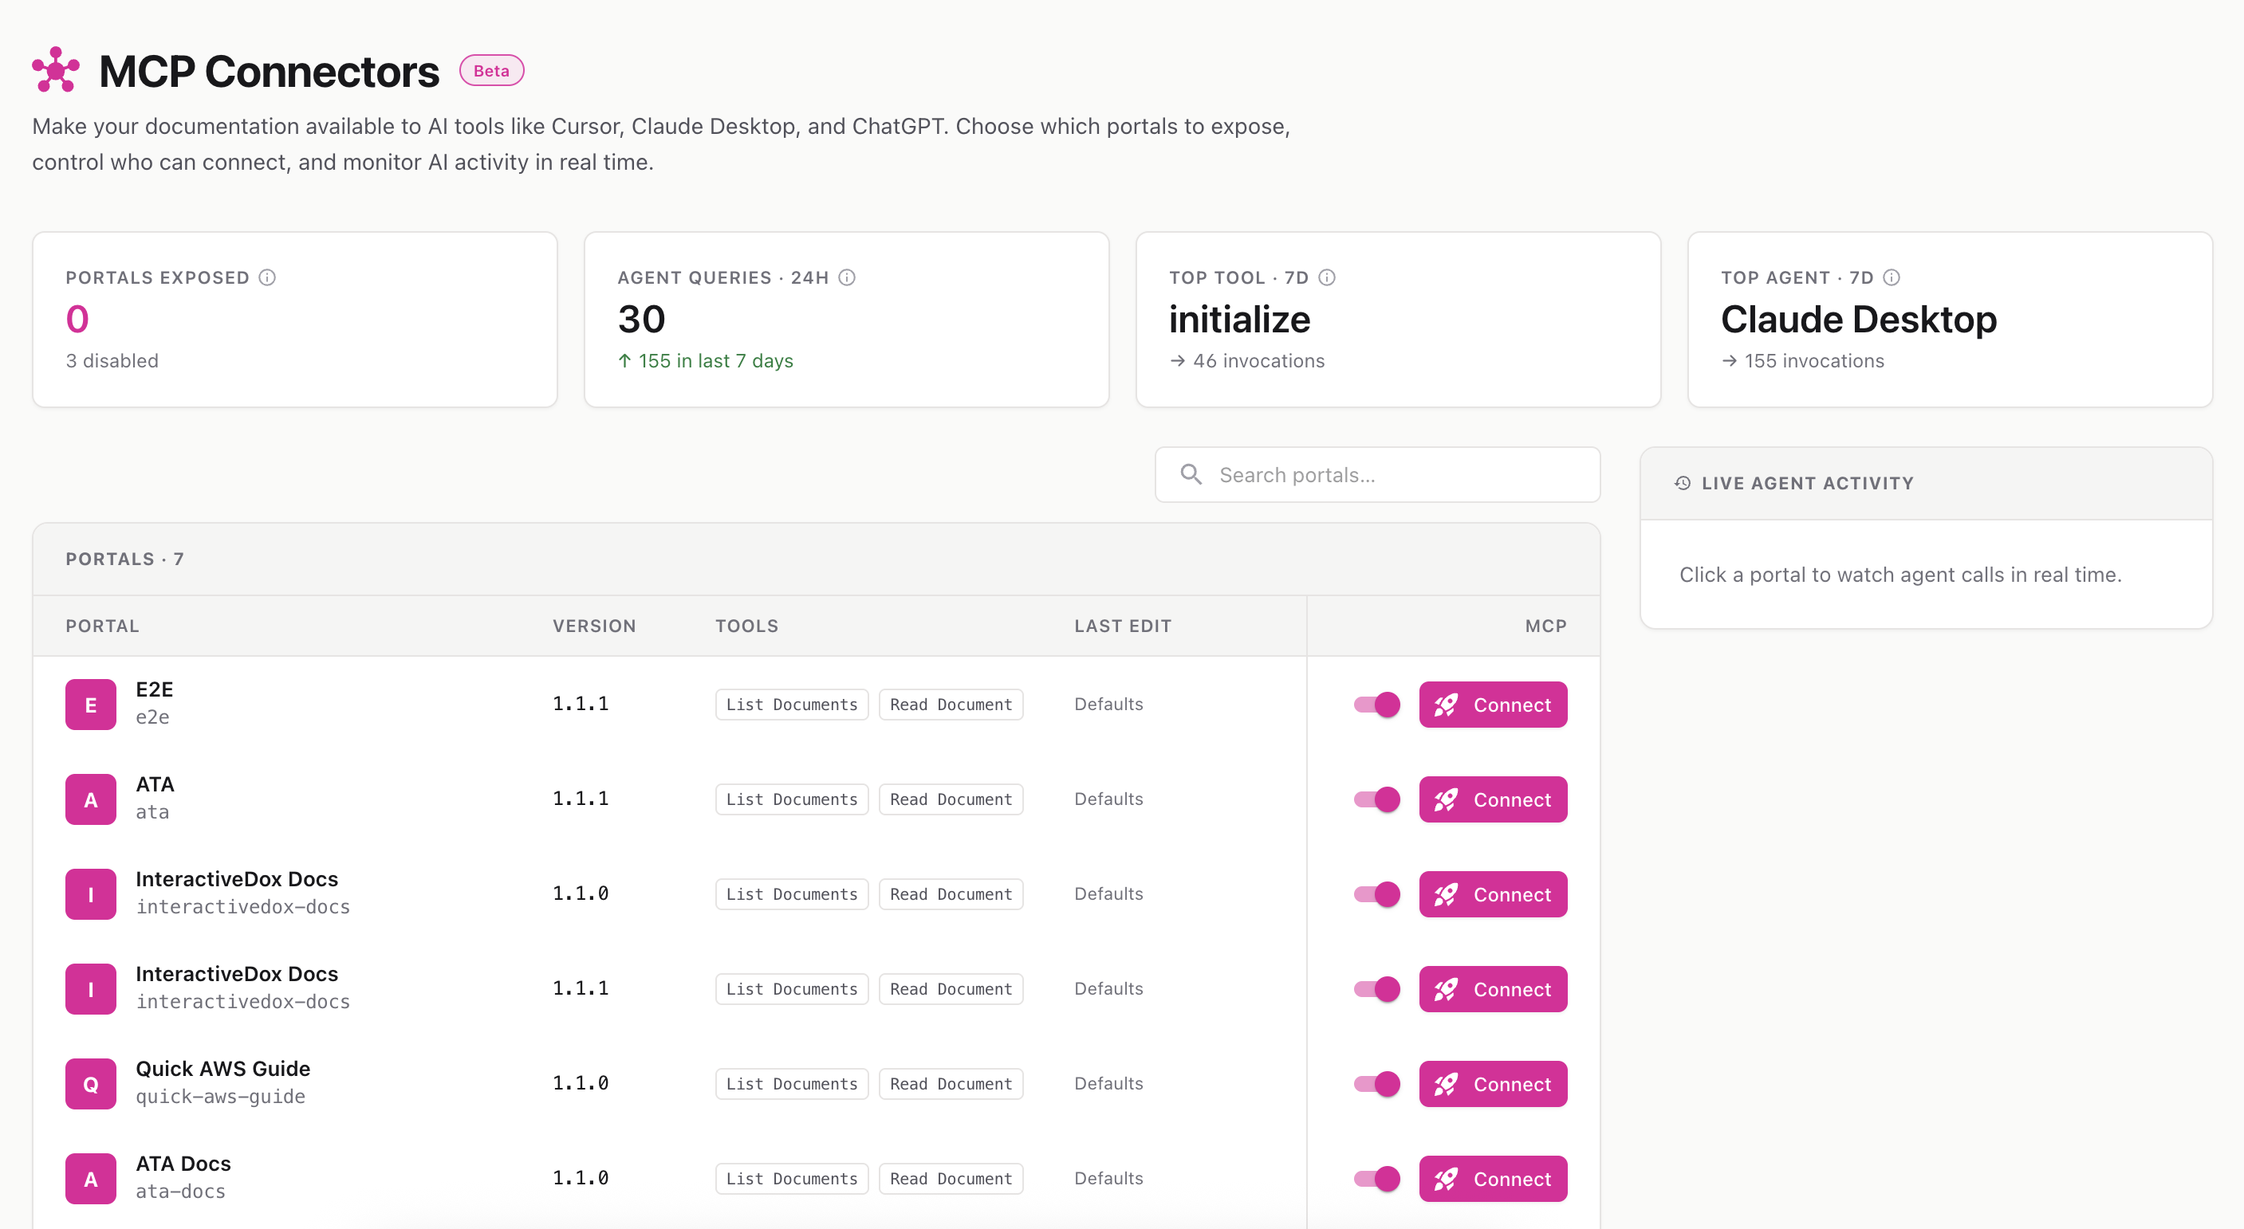
Task: Click the magnifier icon in the portal search
Action: click(1191, 474)
